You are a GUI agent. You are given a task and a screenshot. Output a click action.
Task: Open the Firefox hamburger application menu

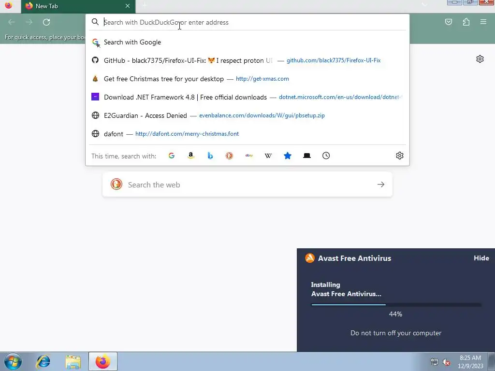coord(483,22)
